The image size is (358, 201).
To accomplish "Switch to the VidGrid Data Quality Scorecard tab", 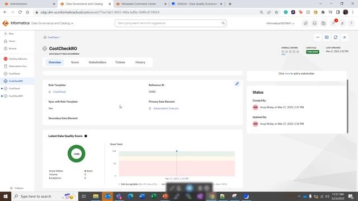I will (x=196, y=4).
